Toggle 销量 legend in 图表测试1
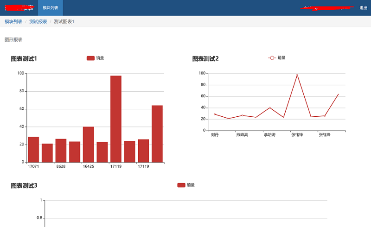The width and height of the screenshot is (371, 227). tap(96, 58)
